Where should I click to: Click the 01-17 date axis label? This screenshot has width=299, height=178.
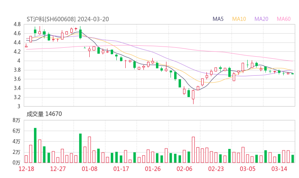(121, 169)
